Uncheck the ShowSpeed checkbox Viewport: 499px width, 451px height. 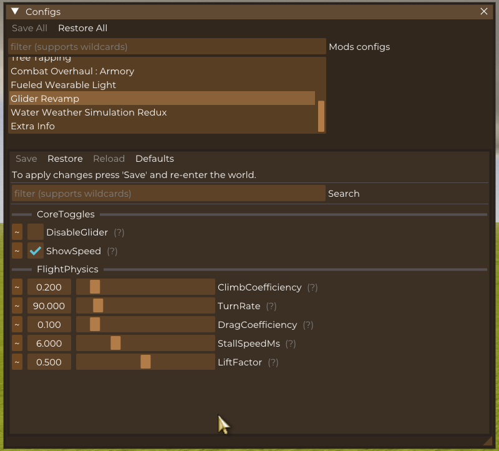(x=36, y=251)
